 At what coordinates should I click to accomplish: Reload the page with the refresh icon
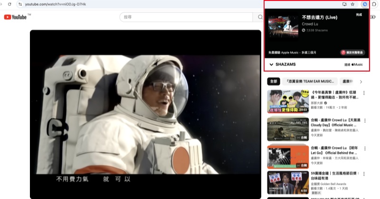(x=9, y=4)
